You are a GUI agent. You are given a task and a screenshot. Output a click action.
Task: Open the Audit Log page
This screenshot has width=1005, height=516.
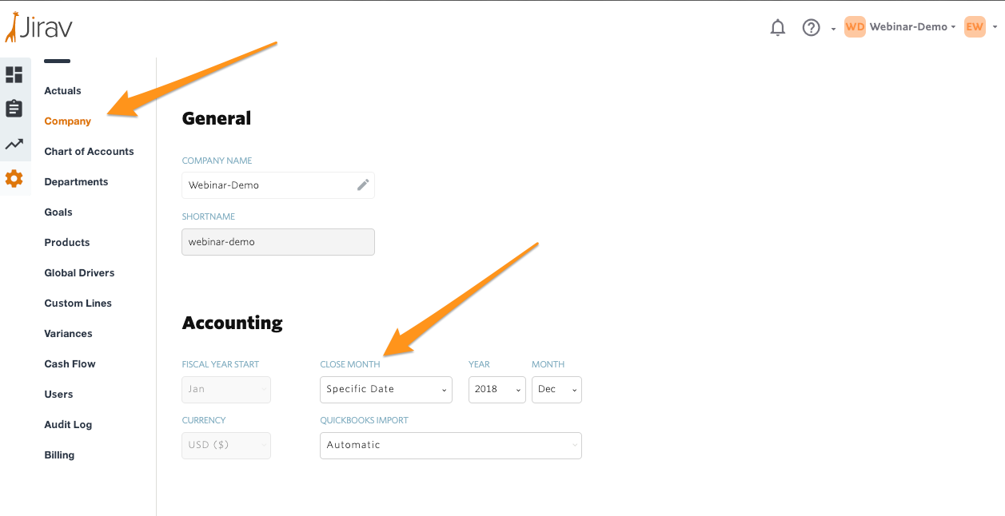click(68, 425)
